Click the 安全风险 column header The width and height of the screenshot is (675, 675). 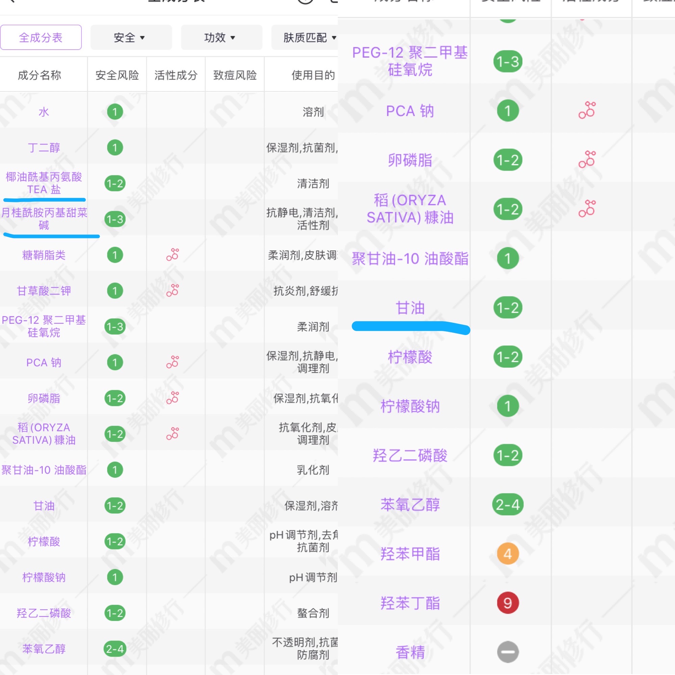click(117, 74)
